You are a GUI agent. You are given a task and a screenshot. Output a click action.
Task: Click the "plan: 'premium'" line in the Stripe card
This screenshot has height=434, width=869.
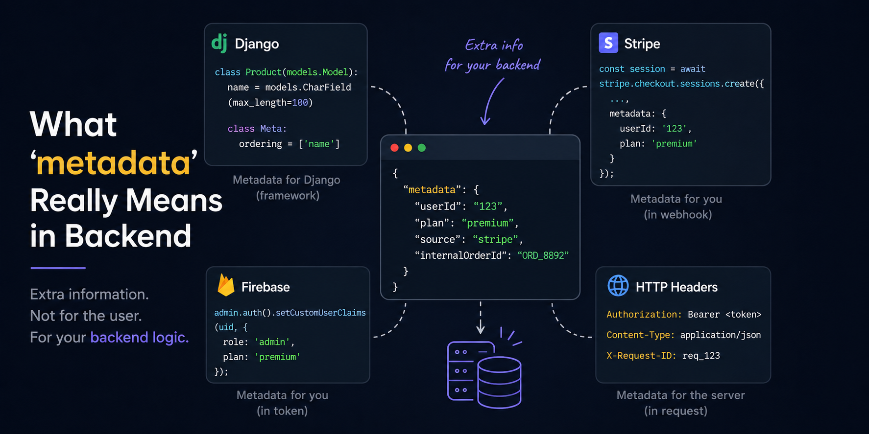click(658, 144)
